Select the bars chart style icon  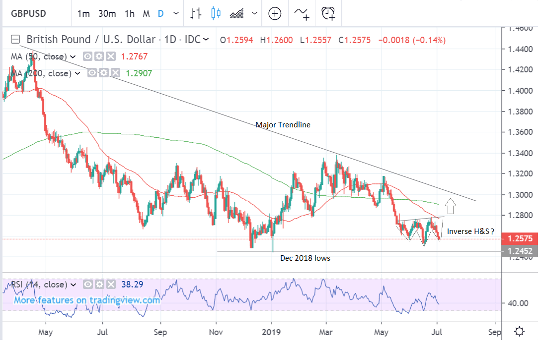196,14
